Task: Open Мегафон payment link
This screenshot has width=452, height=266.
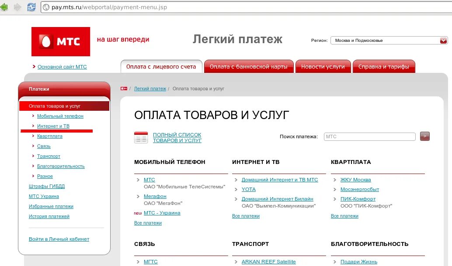Action: pos(155,196)
